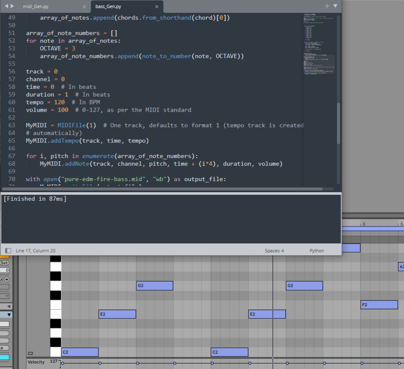The height and width of the screenshot is (369, 404).
Task: Click 'Line 17, Column 20' in status bar
Action: [x=35, y=250]
